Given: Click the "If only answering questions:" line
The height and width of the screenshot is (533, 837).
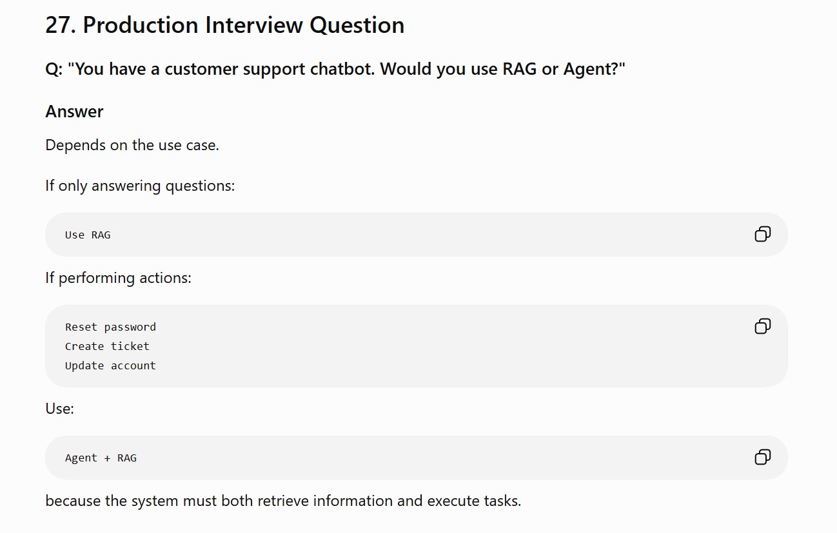Looking at the screenshot, I should click(x=140, y=186).
